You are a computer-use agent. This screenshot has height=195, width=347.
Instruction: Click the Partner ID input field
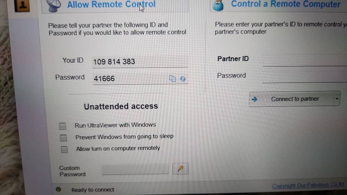pyautogui.click(x=305, y=60)
